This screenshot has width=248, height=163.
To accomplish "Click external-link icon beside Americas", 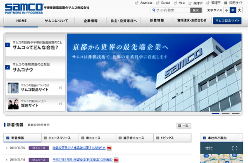I will click(x=137, y=3).
